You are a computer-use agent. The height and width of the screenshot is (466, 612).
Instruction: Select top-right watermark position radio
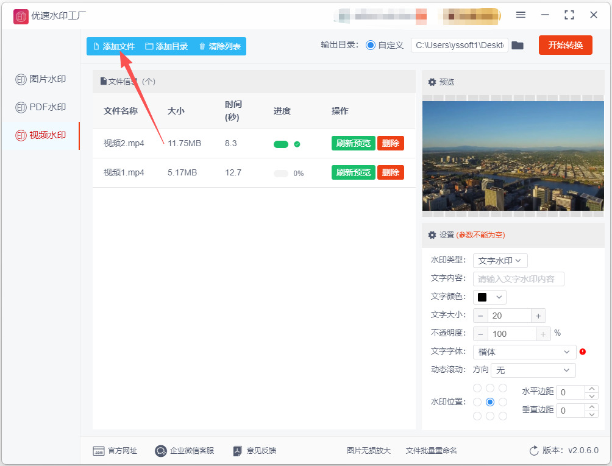503,388
